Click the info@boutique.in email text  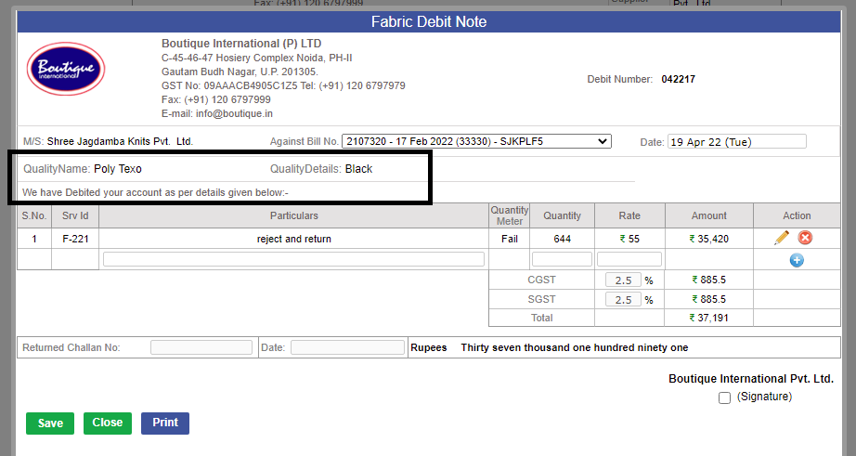click(x=234, y=113)
